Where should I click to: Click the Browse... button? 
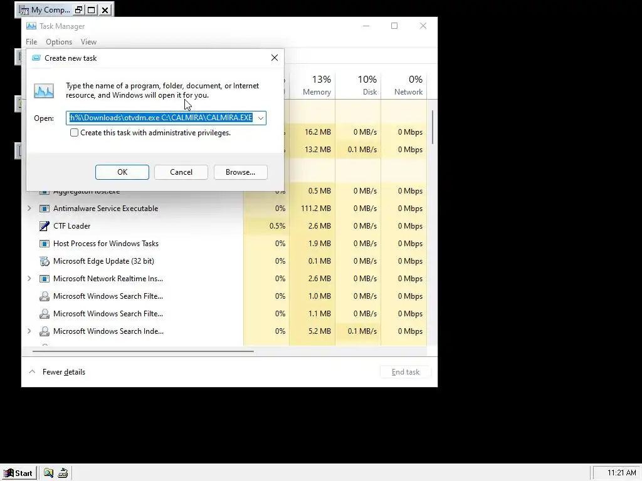coord(240,172)
